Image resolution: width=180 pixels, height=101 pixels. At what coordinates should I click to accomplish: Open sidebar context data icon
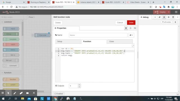click(x=173, y=17)
